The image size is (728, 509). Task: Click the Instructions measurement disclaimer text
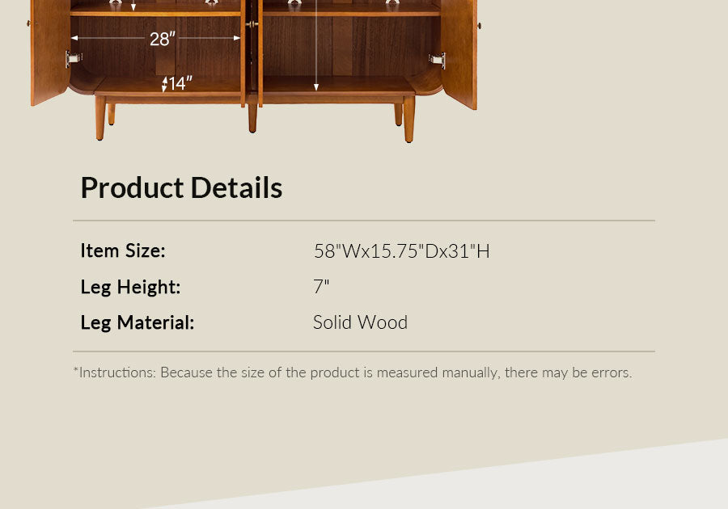(353, 372)
